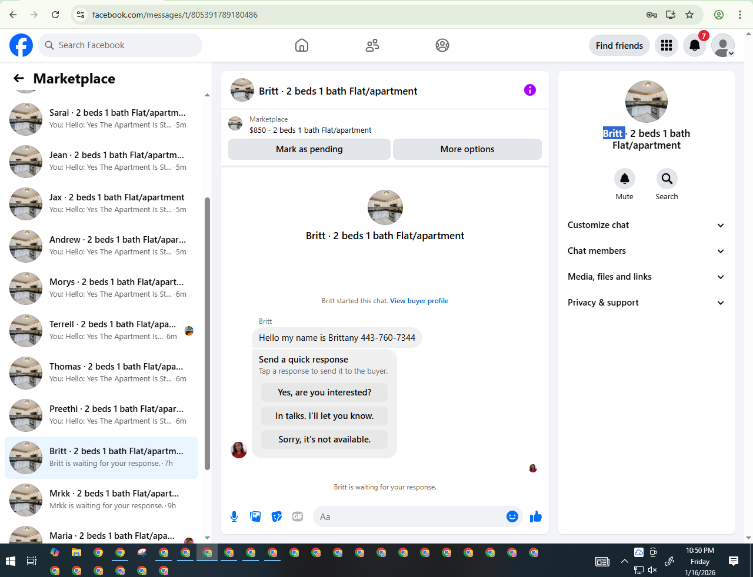Search in conversation with the magnifier icon
Viewport: 753px width, 577px height.
point(667,179)
